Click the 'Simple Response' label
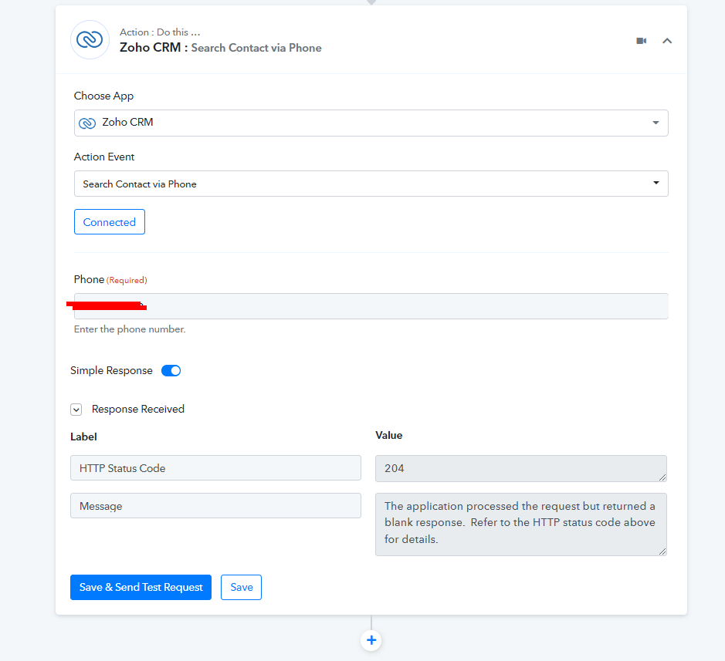This screenshot has height=661, width=725. pos(111,370)
